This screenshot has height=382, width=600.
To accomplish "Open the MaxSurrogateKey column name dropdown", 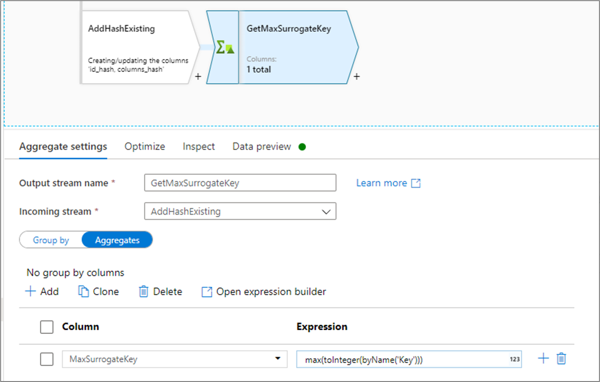I will pyautogui.click(x=278, y=359).
